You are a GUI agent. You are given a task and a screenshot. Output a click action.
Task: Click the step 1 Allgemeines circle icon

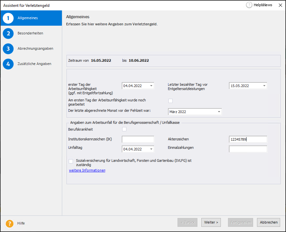(x=8, y=18)
